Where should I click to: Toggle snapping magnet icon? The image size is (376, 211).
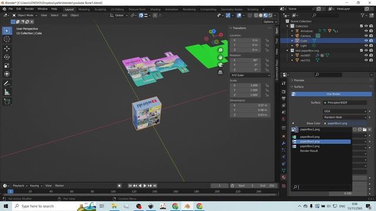tap(141, 15)
